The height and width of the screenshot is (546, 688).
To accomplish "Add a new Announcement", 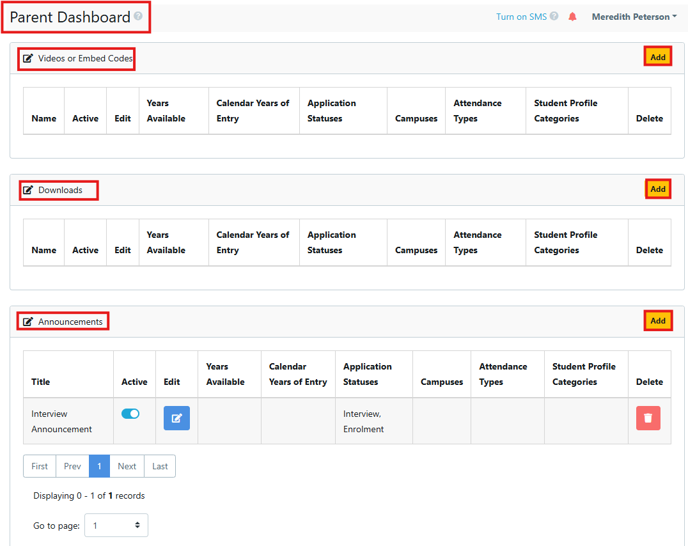I will pos(657,320).
